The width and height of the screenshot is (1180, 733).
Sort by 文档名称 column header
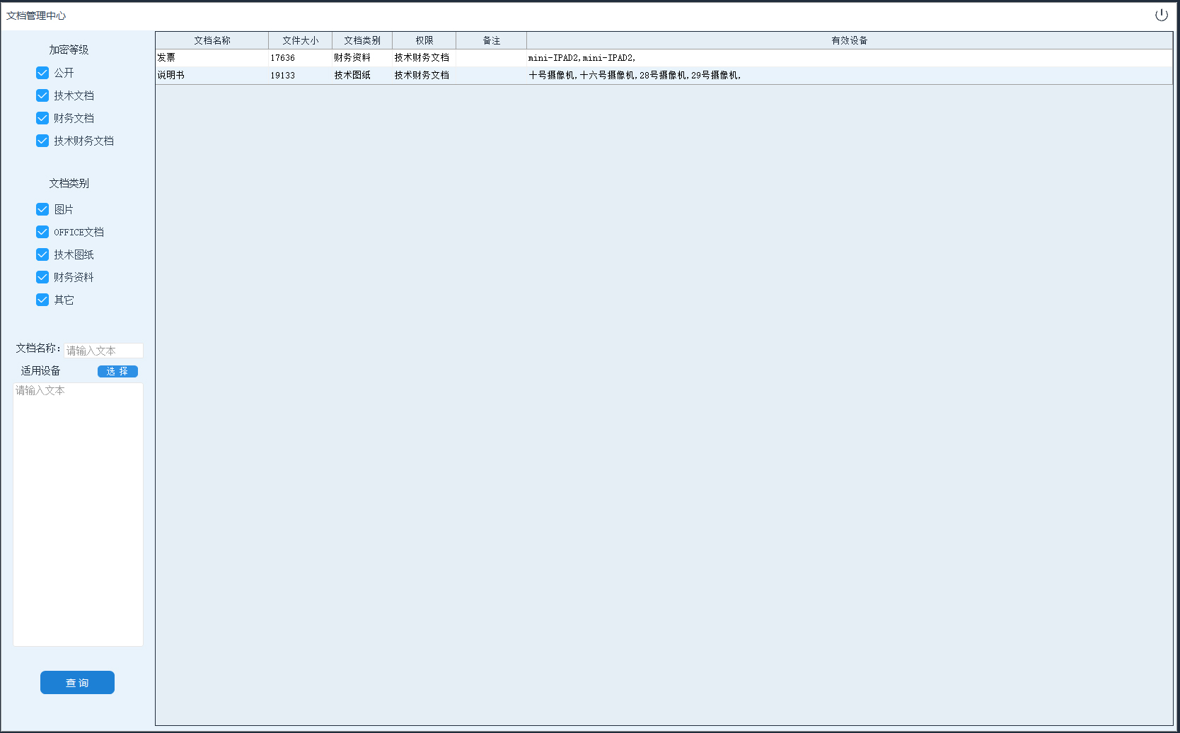click(212, 40)
